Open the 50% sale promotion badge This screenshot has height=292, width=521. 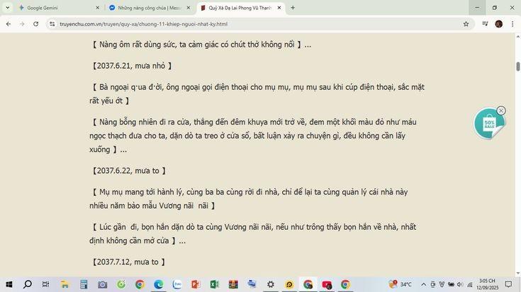tap(489, 124)
